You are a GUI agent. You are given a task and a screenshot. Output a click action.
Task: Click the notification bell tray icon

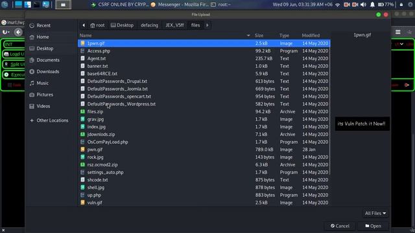point(372,5)
